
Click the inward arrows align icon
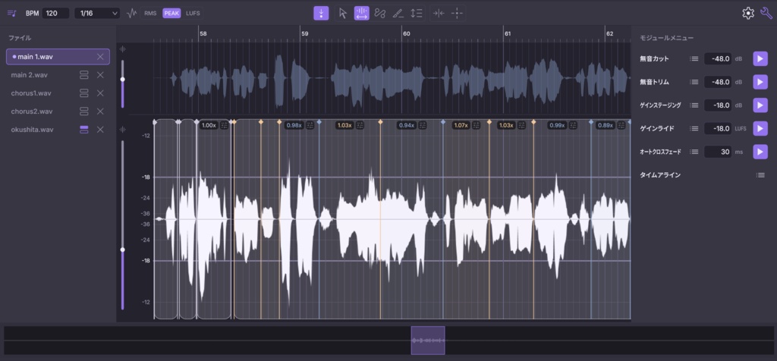(439, 14)
